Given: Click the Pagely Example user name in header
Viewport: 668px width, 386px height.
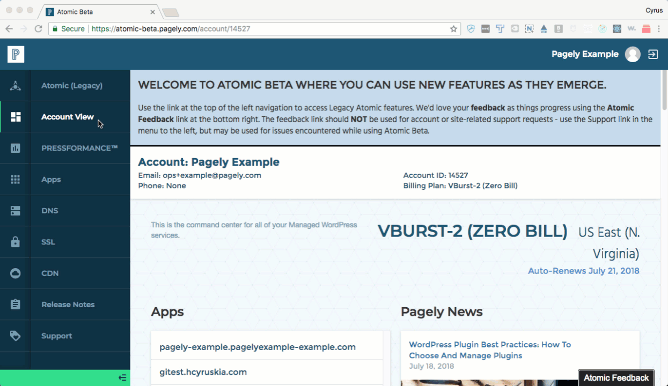Looking at the screenshot, I should 585,54.
